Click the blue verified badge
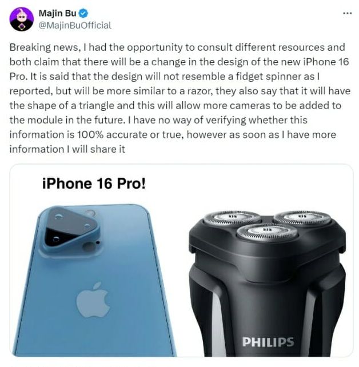This screenshot has height=367, width=359. (x=83, y=13)
